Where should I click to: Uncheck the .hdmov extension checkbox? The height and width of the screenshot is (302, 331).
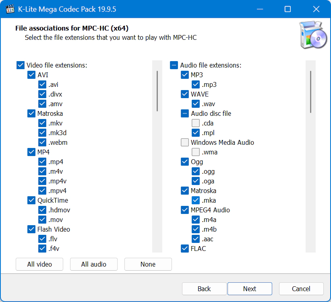point(42,210)
